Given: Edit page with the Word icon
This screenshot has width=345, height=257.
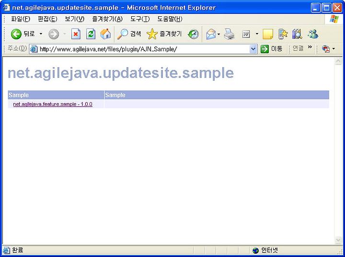Looking at the screenshot, I should 246,34.
